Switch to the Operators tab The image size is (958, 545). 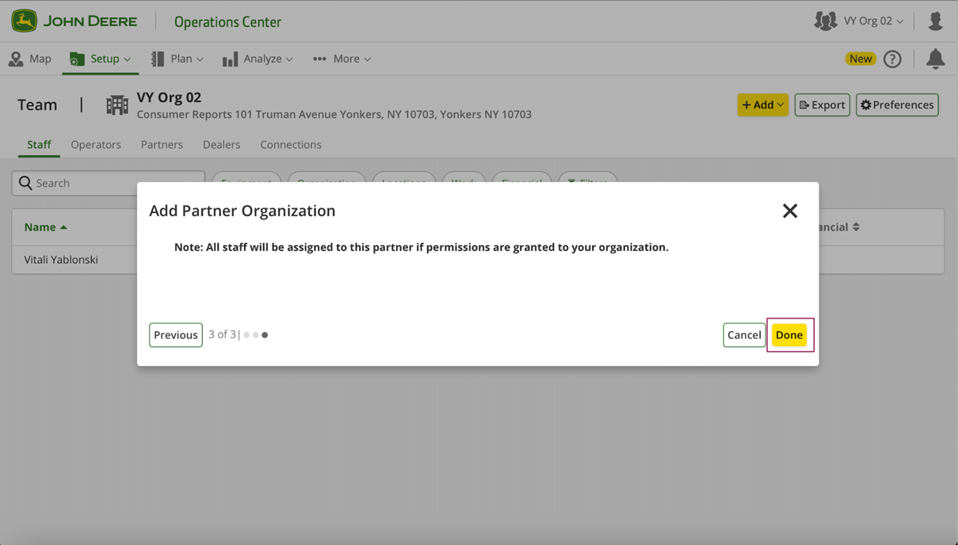tap(96, 144)
